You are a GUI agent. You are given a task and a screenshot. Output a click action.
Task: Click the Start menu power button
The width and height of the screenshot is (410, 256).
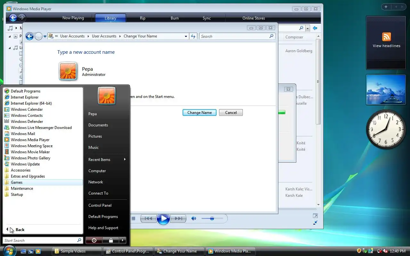pos(94,240)
